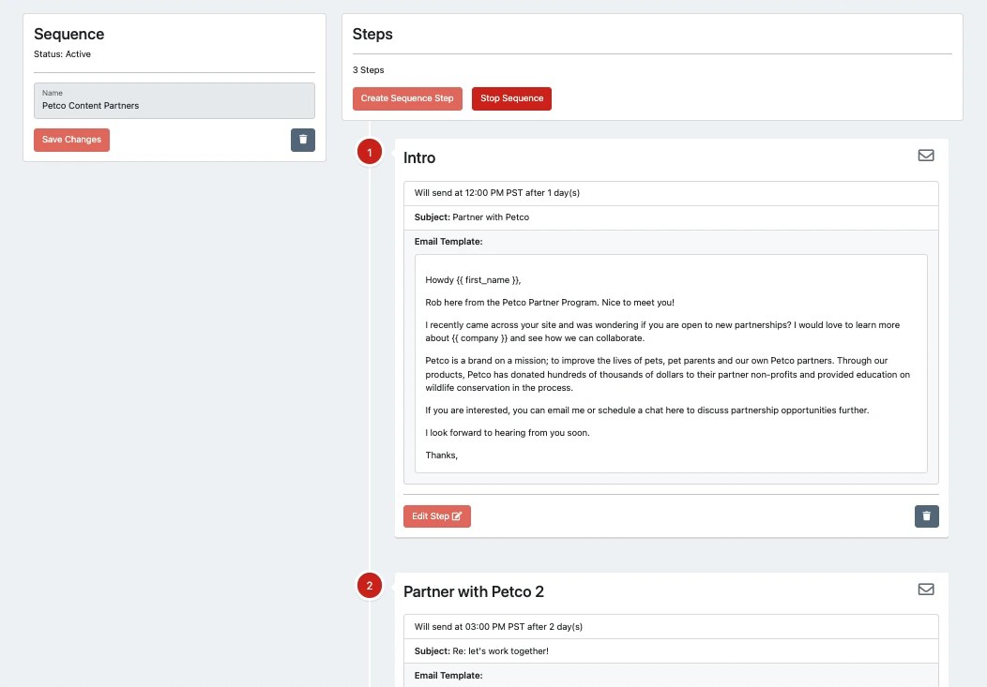Click Create Sequence Step button
The height and width of the screenshot is (687, 987).
tap(407, 98)
